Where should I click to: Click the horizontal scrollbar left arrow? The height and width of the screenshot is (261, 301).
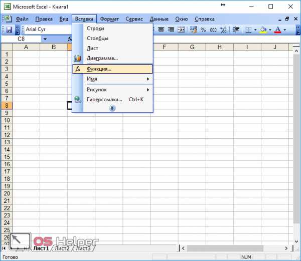(183, 248)
